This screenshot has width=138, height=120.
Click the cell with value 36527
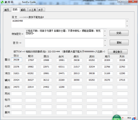coord(31,80)
